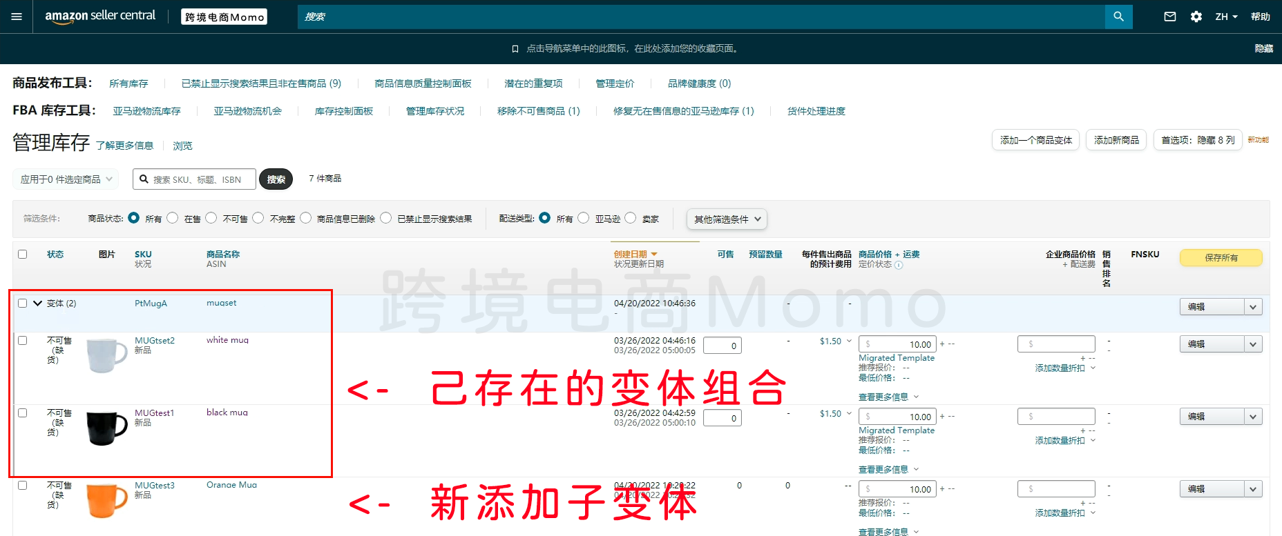Open edit dropdown arrow for PtMugA row
Viewport: 1282px width, 536px height.
click(x=1253, y=307)
